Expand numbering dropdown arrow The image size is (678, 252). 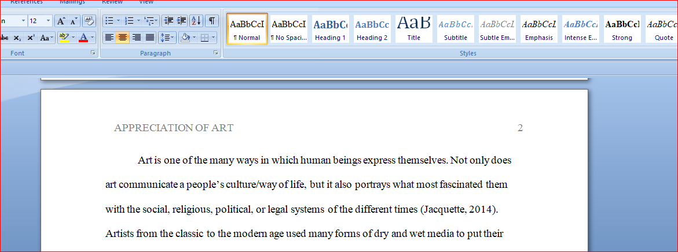pos(138,21)
